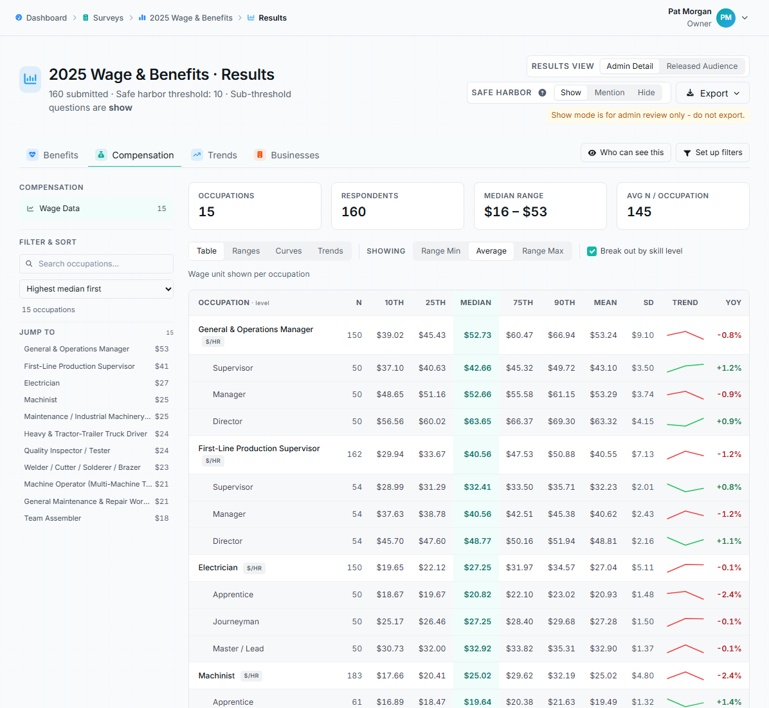Click the Compensation tab money-bag icon
Viewport: 769px width, 708px height.
(101, 154)
